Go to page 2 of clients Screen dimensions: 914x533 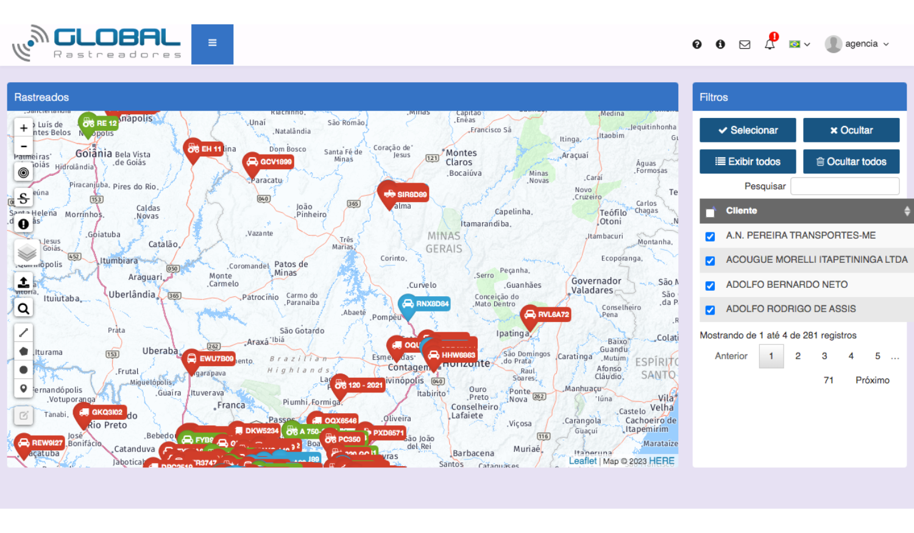click(798, 356)
